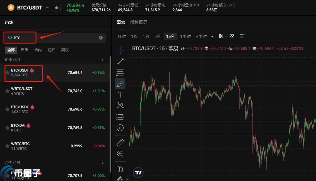Favorite the BTC/USDC row star
The width and height of the screenshot is (316, 181).
(x=8, y=109)
